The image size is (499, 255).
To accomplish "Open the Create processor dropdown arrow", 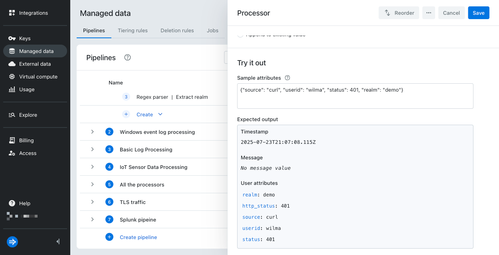I will 160,114.
